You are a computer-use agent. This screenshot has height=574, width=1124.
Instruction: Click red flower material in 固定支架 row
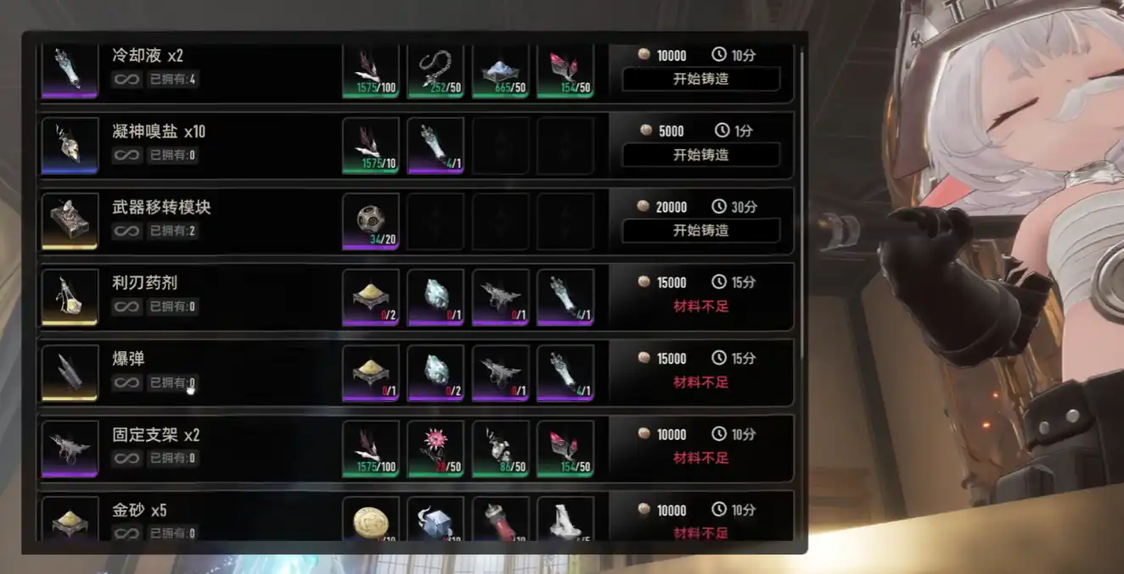[x=436, y=449]
